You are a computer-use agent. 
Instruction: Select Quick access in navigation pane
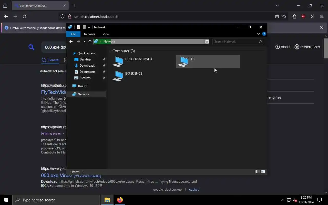(86, 53)
